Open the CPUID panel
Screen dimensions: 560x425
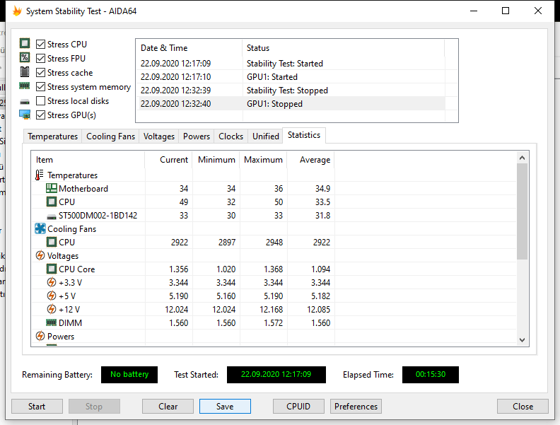click(x=298, y=407)
